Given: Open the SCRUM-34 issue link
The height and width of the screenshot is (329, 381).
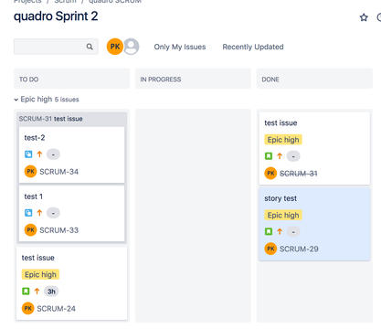Looking at the screenshot, I should (59, 172).
